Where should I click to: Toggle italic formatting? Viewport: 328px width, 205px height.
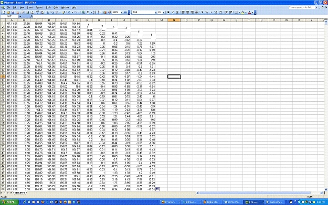[x=173, y=13]
